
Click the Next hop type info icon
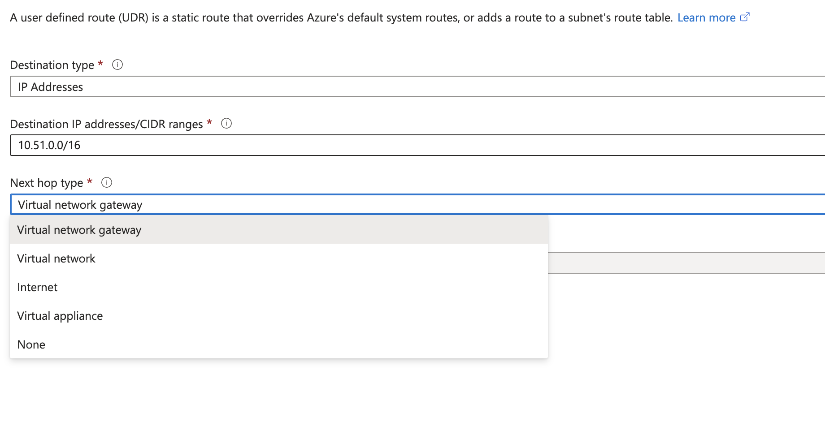point(107,182)
